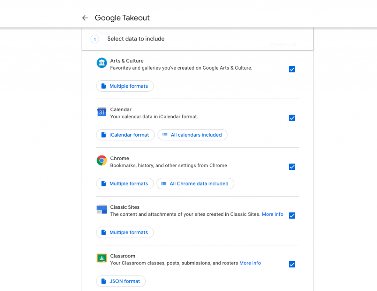Click 'Bookmarks, history, and other settings' description

pos(169,166)
